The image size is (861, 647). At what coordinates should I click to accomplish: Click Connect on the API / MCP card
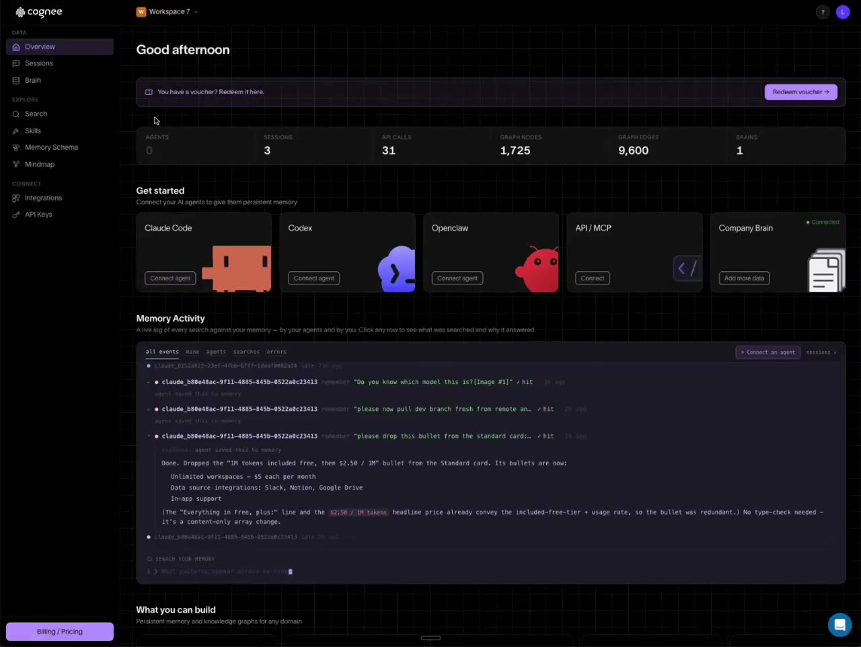[593, 278]
